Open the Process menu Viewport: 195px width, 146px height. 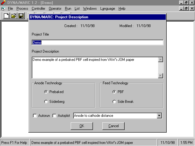(x=22, y=9)
